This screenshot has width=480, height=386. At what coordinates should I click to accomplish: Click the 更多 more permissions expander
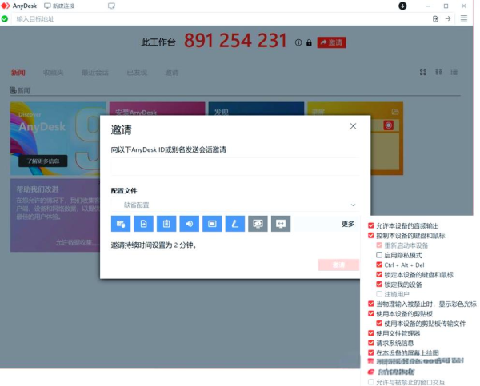(348, 224)
